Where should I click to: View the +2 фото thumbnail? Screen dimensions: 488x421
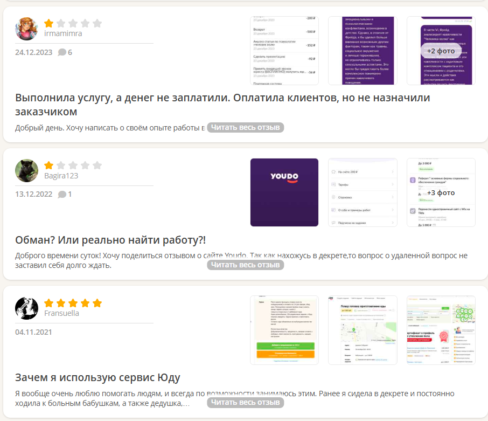pos(441,51)
